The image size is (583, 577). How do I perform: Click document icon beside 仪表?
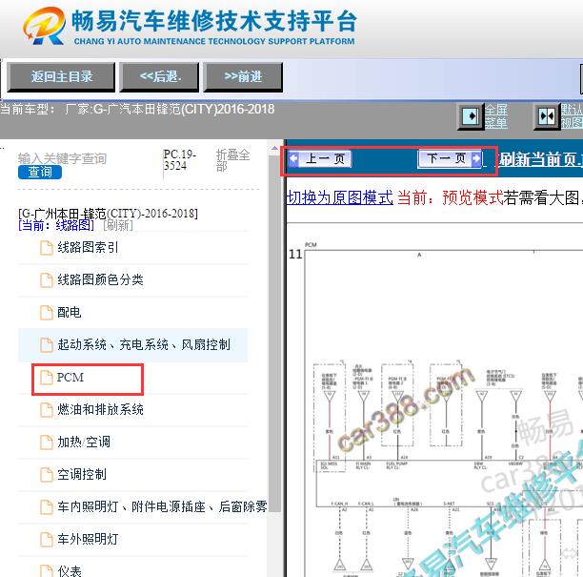(47, 571)
